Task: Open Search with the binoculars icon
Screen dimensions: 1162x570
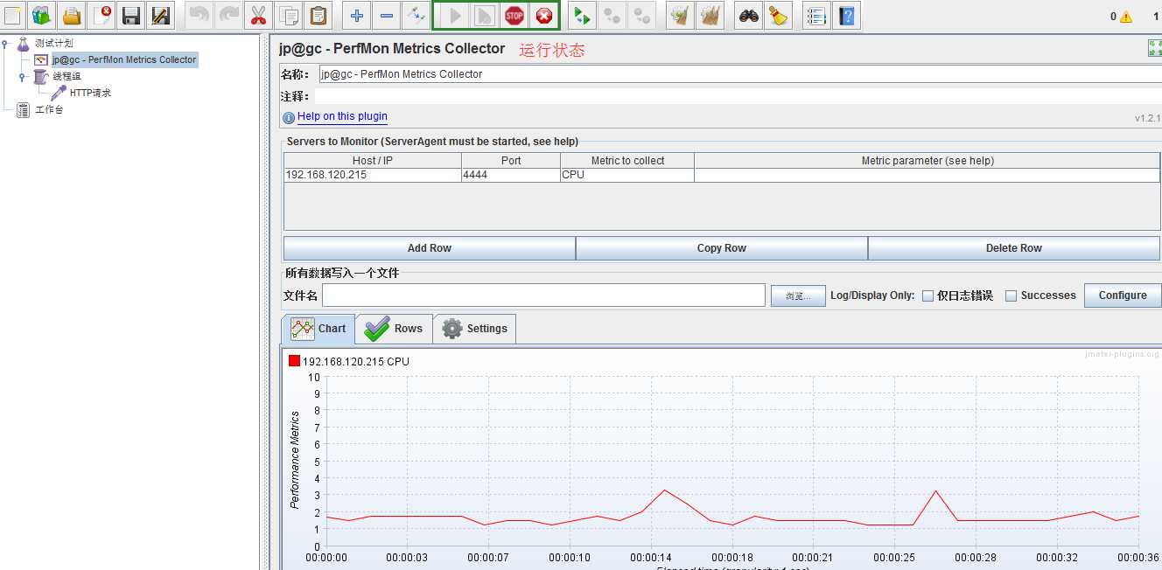Action: 748,15
